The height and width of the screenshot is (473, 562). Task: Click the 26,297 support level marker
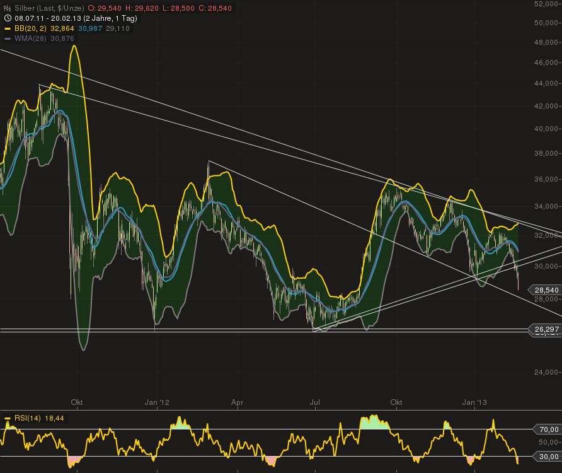point(546,329)
